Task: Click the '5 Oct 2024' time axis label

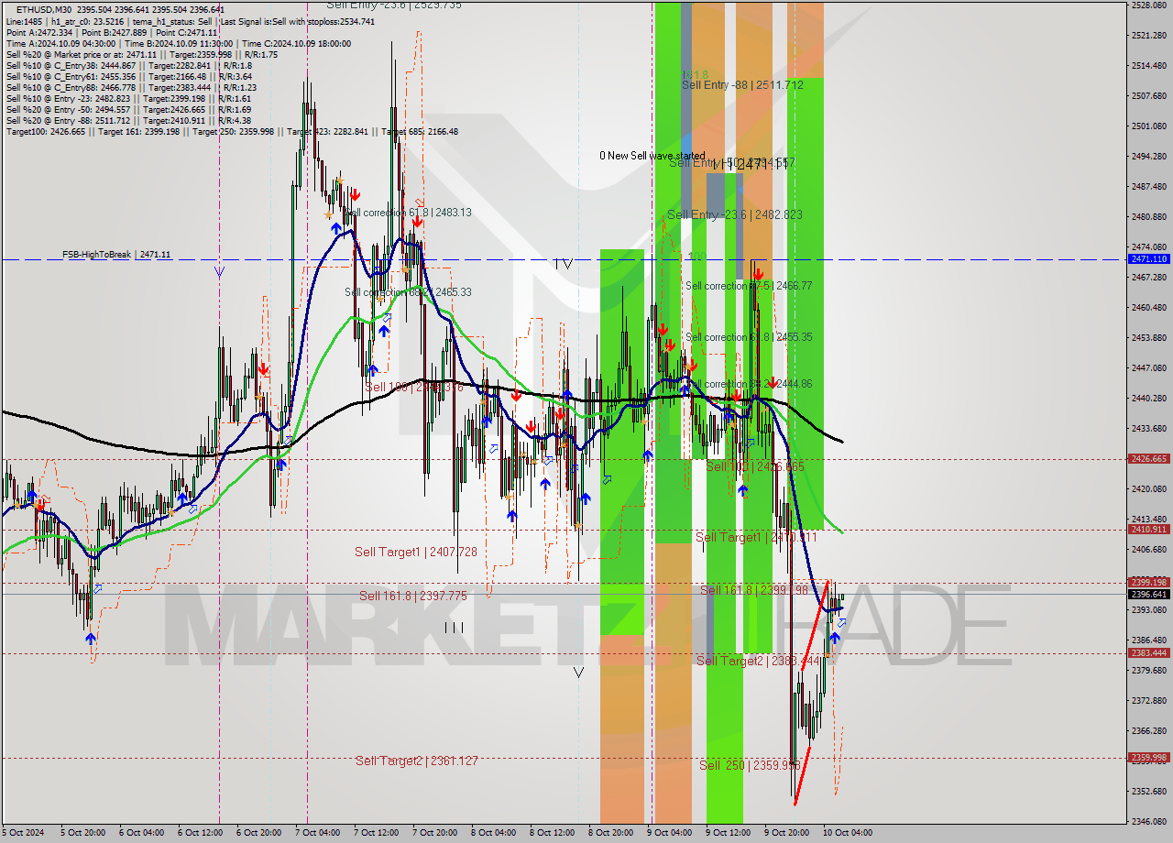Action: tap(21, 833)
